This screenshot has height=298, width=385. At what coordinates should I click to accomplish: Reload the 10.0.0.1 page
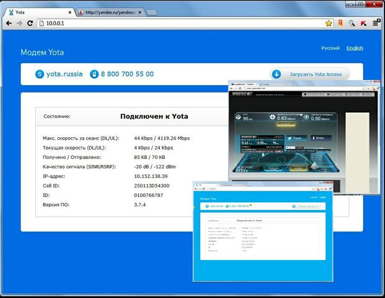pos(30,23)
